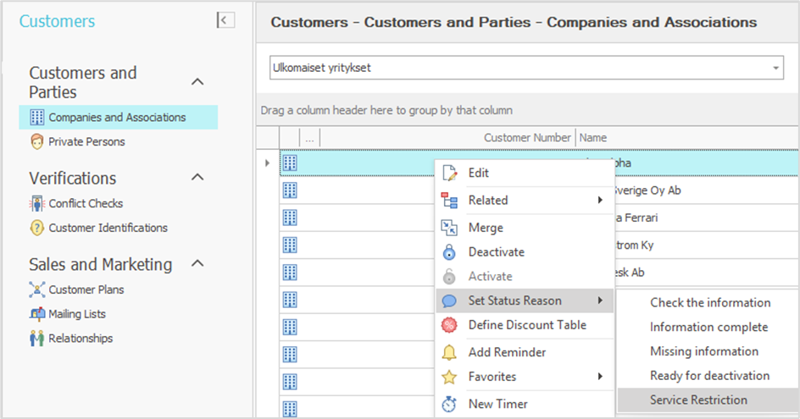Click the New Timer stopwatch icon
This screenshot has height=419, width=800.
pos(449,405)
